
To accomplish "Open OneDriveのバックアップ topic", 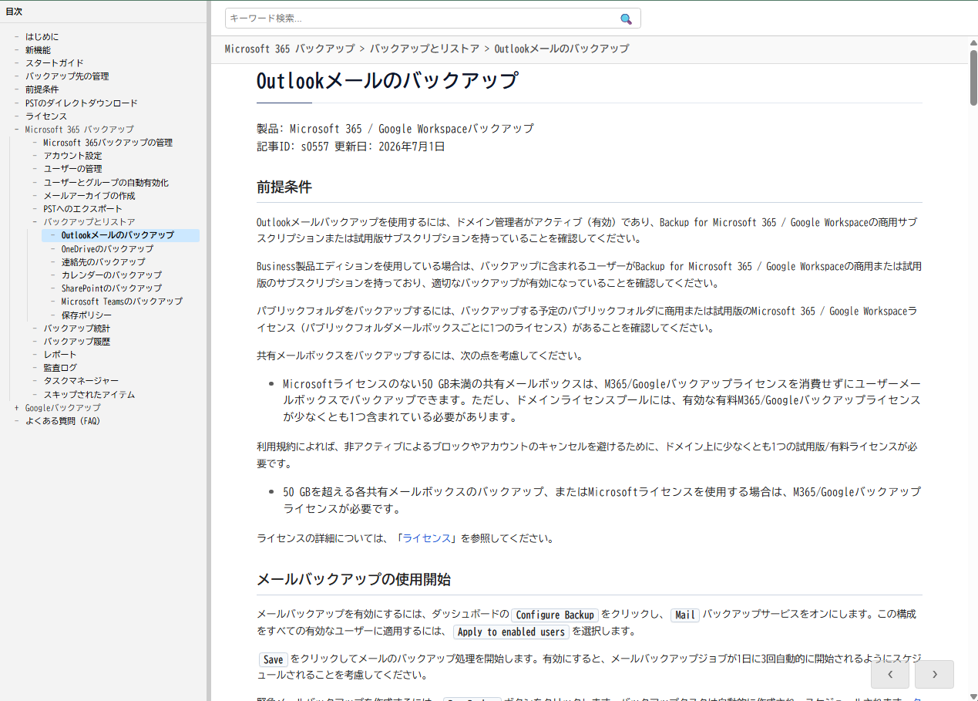I will pyautogui.click(x=107, y=249).
